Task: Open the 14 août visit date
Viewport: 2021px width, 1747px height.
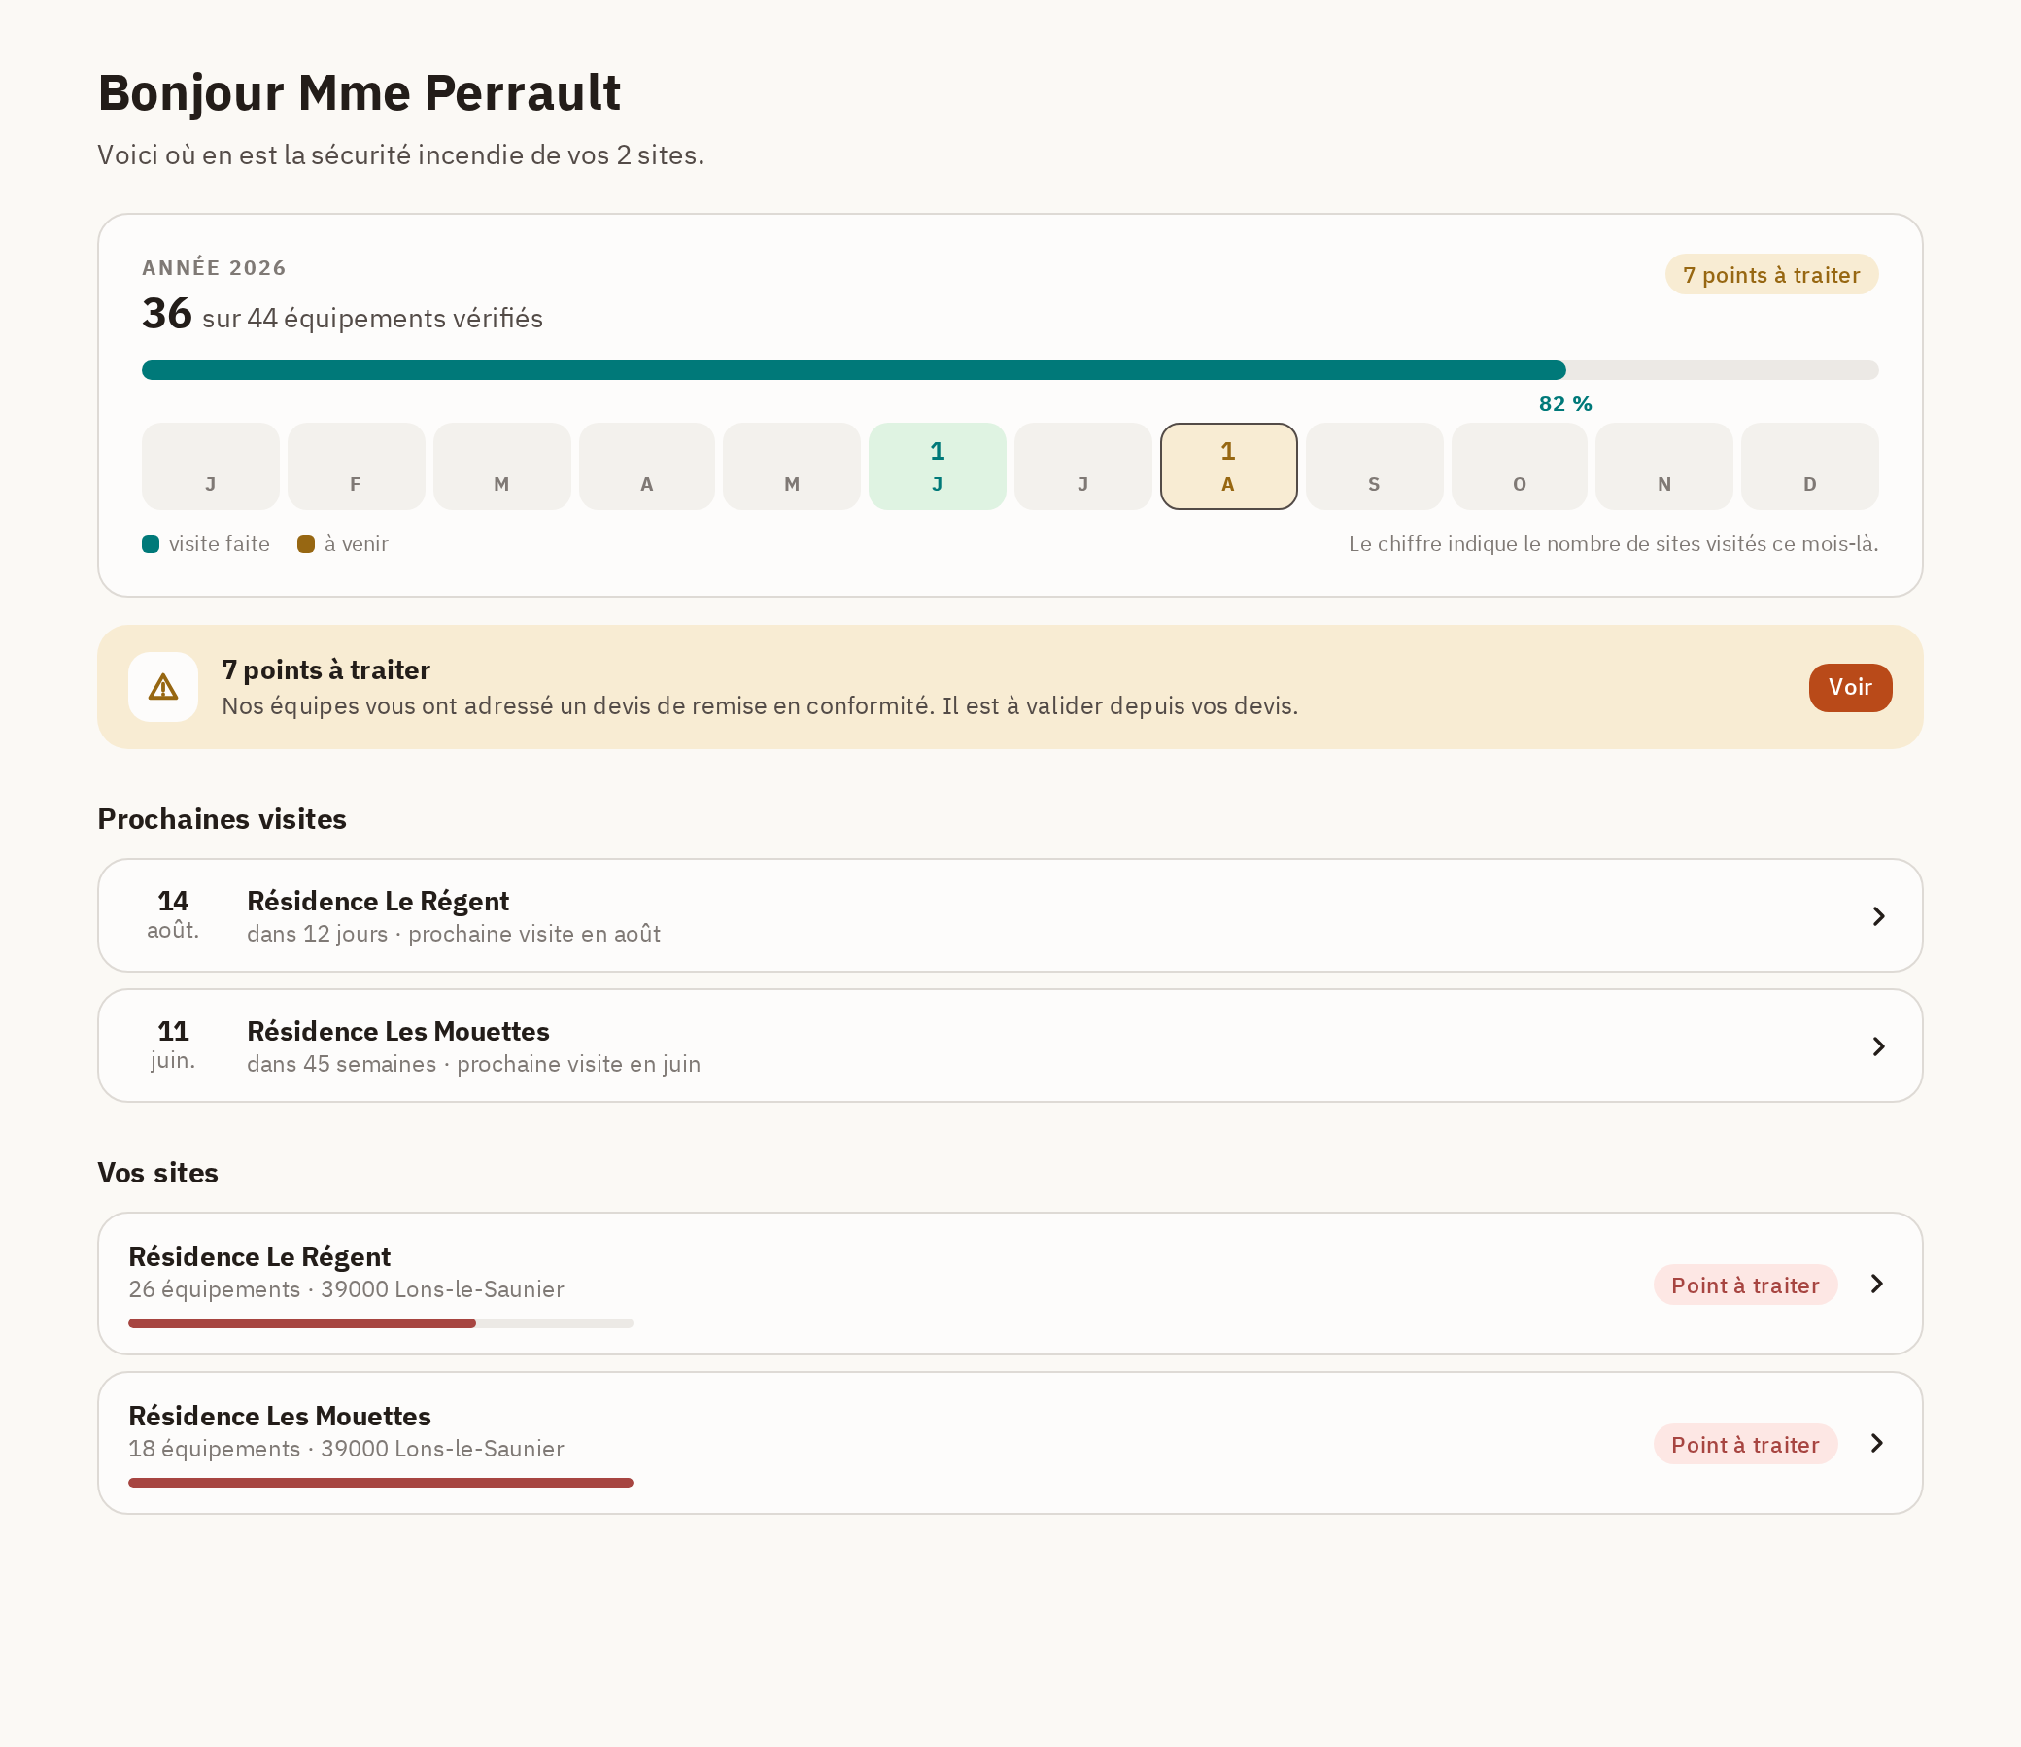Action: click(x=173, y=914)
